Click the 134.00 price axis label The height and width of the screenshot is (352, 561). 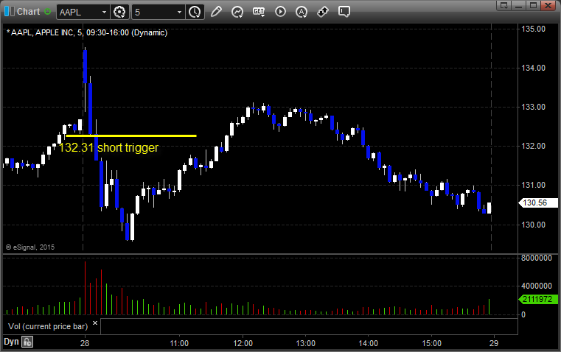[534, 68]
